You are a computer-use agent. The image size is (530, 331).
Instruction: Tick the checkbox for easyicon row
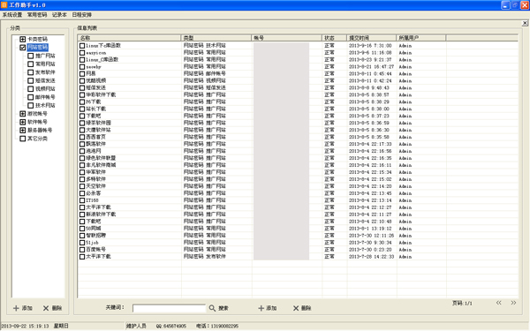[x=82, y=53]
